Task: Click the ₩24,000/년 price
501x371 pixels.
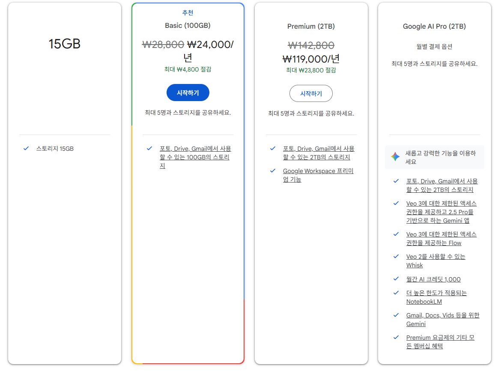Action: pos(210,51)
